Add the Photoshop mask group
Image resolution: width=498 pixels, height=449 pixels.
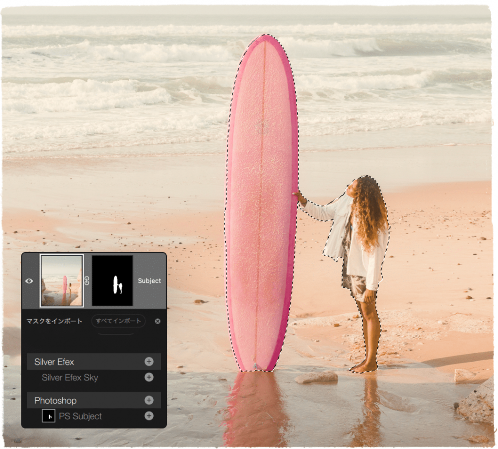tap(149, 400)
